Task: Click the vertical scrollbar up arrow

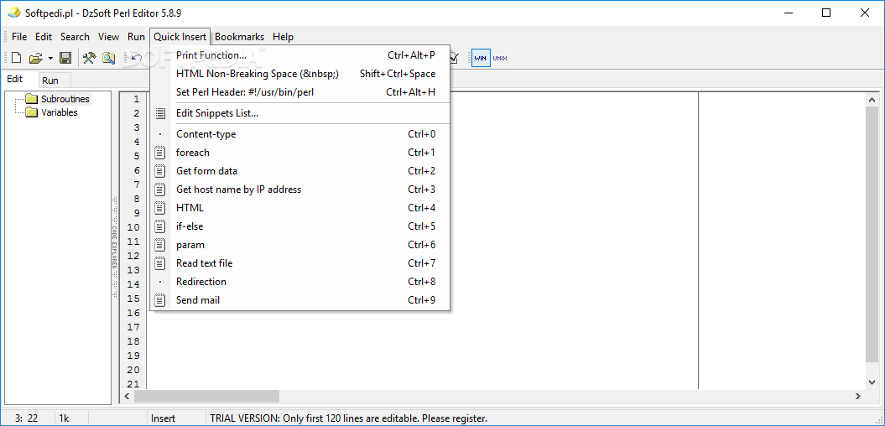Action: (872, 99)
